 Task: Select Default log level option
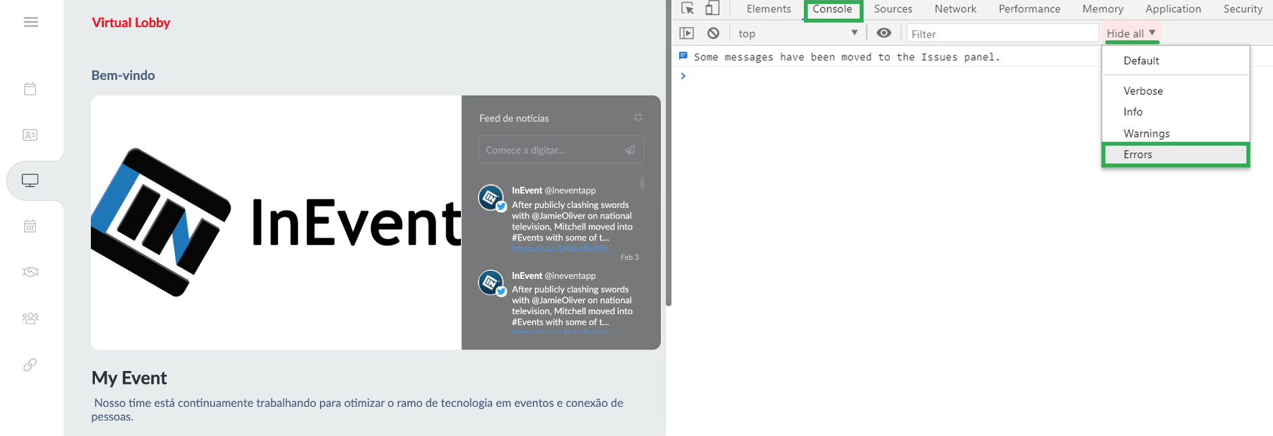tap(1175, 60)
